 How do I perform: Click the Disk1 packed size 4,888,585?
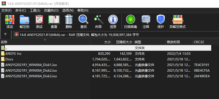pyautogui.click(x=123, y=65)
